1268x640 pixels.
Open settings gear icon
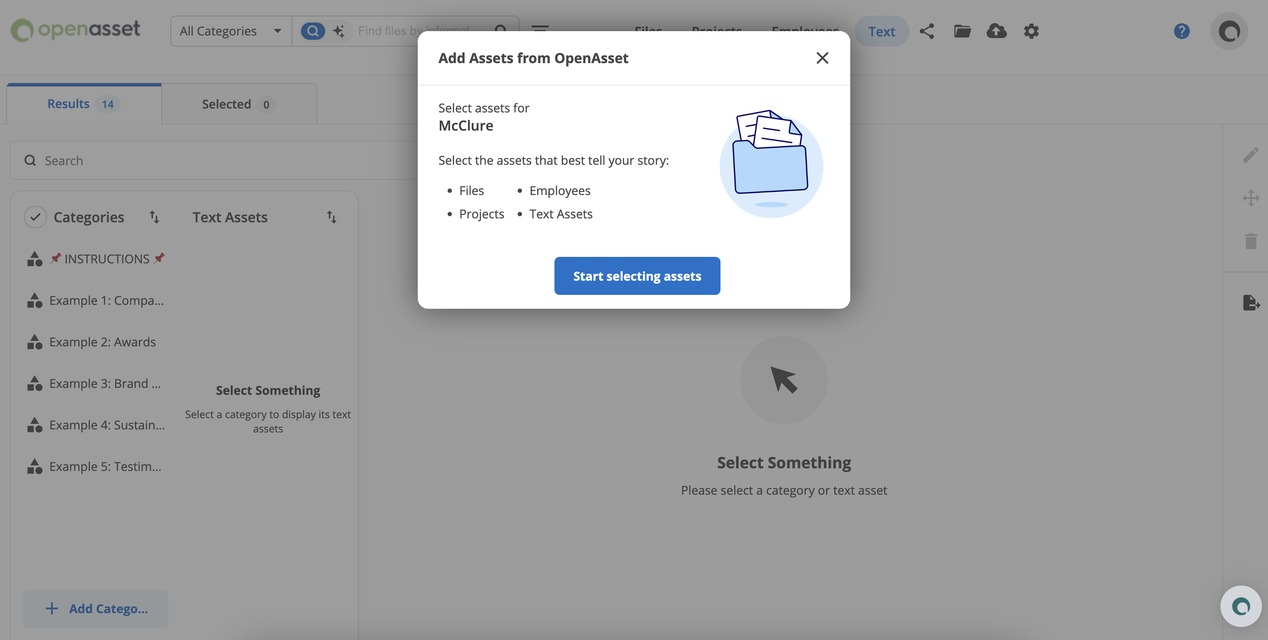tap(1031, 31)
